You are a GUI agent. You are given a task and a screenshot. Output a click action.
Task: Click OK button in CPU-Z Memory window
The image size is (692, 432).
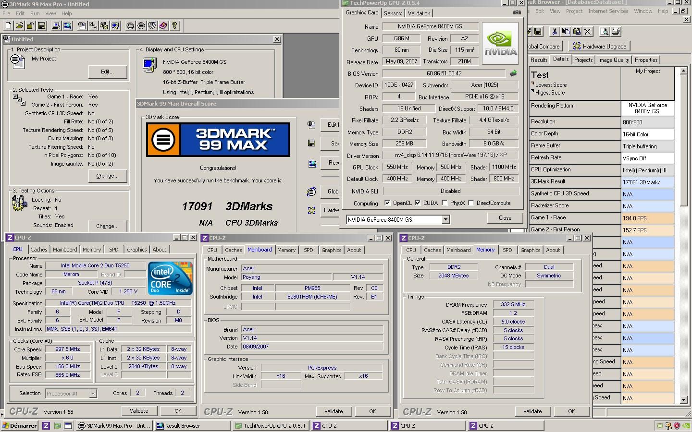[x=571, y=411]
